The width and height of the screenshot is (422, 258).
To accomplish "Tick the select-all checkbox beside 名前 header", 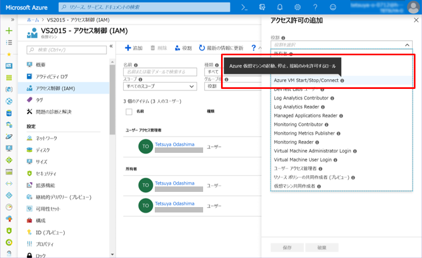I will click(129, 112).
